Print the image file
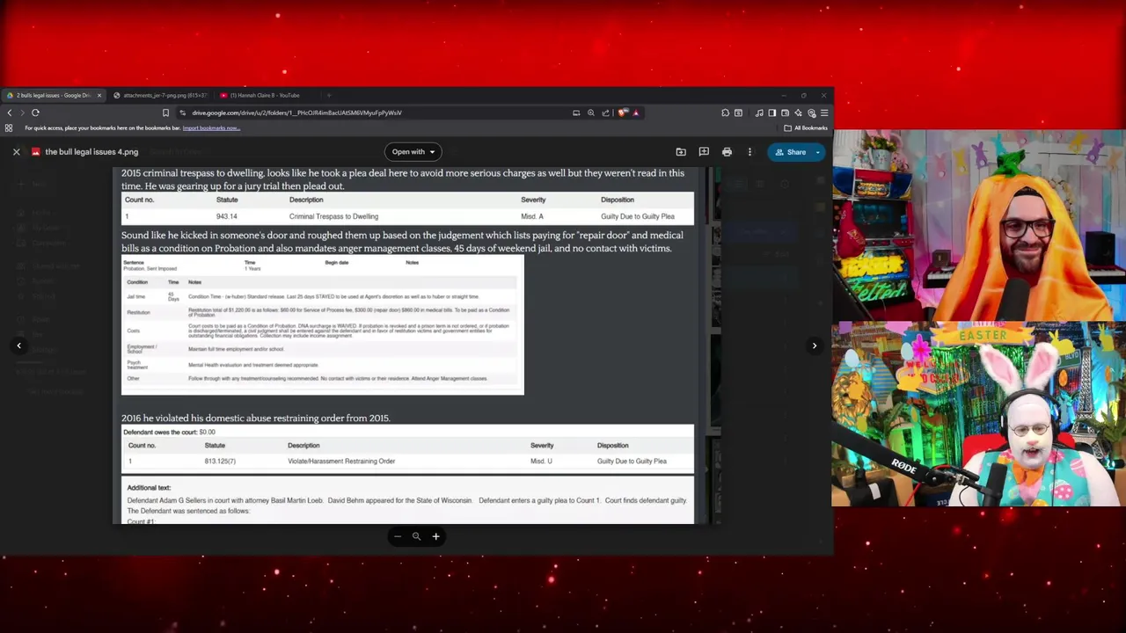The image size is (1126, 633). click(x=727, y=152)
